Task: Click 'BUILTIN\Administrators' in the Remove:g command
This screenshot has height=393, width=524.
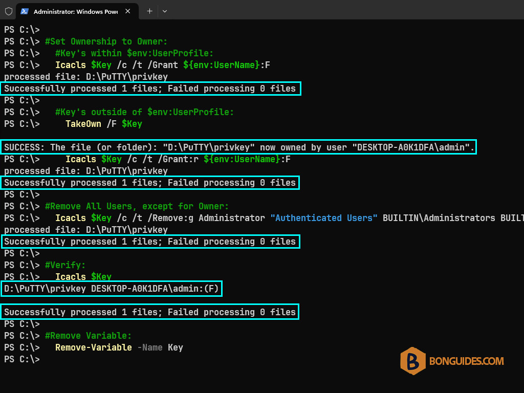Action: coord(439,218)
